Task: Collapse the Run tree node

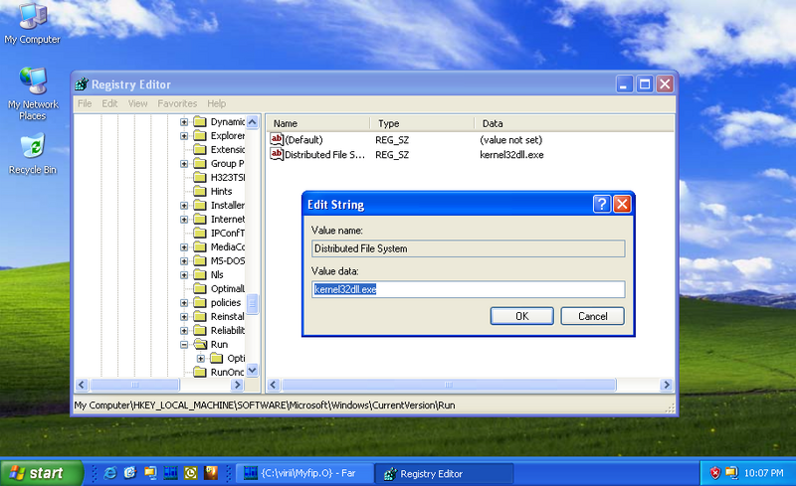Action: (x=184, y=345)
